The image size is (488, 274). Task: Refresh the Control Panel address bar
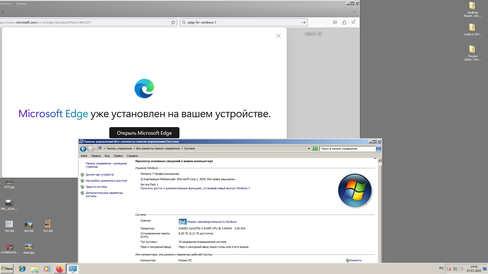315,149
